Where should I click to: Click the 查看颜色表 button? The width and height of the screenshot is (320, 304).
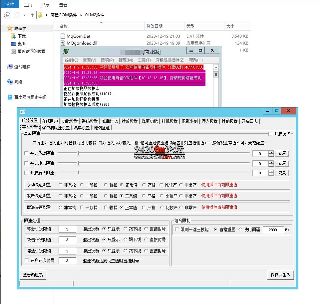pos(33,275)
